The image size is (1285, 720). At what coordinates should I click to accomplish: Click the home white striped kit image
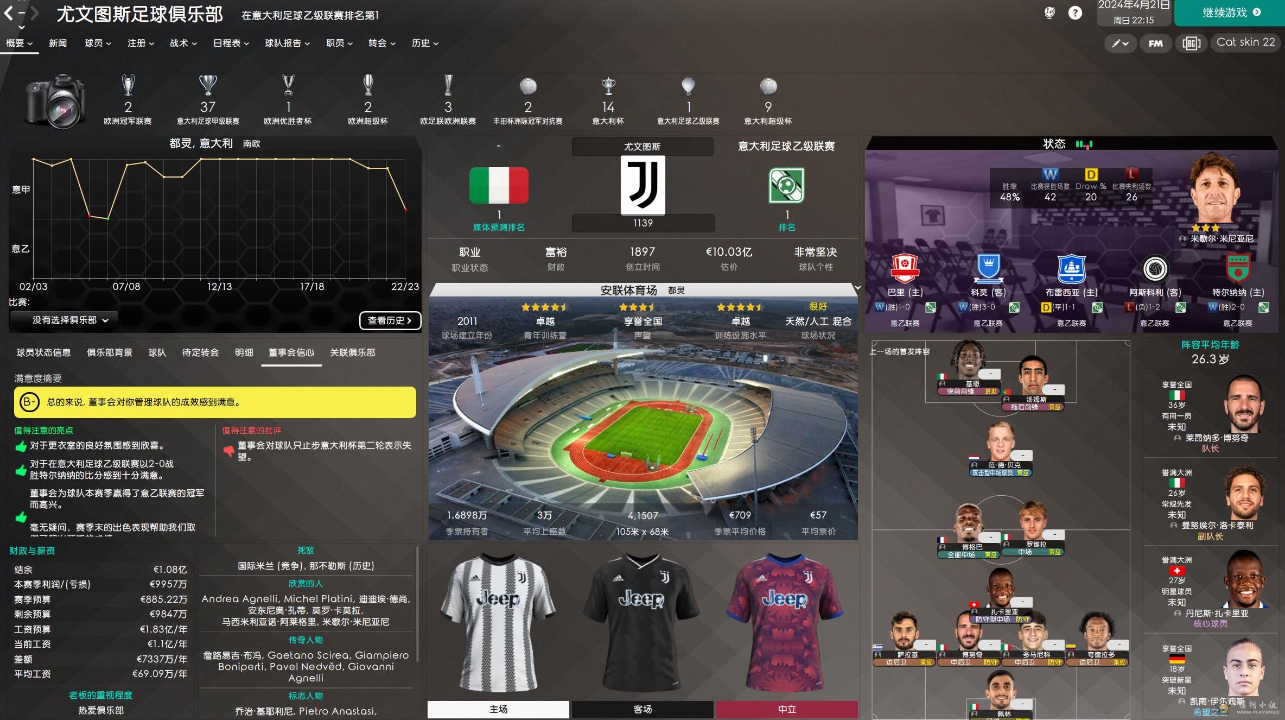[498, 623]
